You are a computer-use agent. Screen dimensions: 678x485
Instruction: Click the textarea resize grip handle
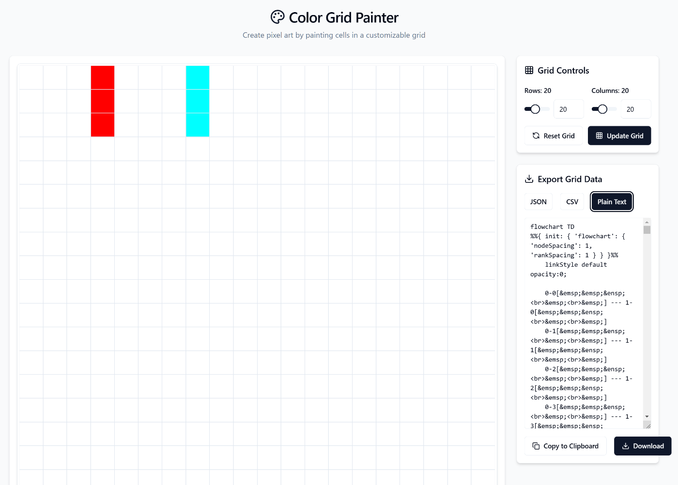pyautogui.click(x=647, y=425)
